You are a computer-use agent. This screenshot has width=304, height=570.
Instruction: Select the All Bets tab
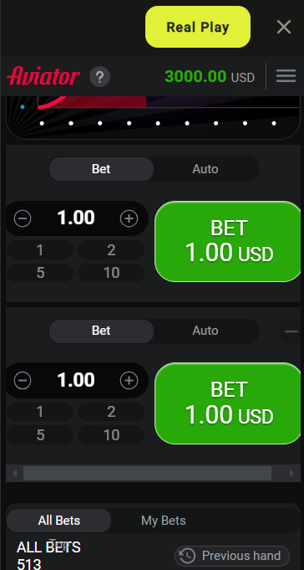pos(59,521)
